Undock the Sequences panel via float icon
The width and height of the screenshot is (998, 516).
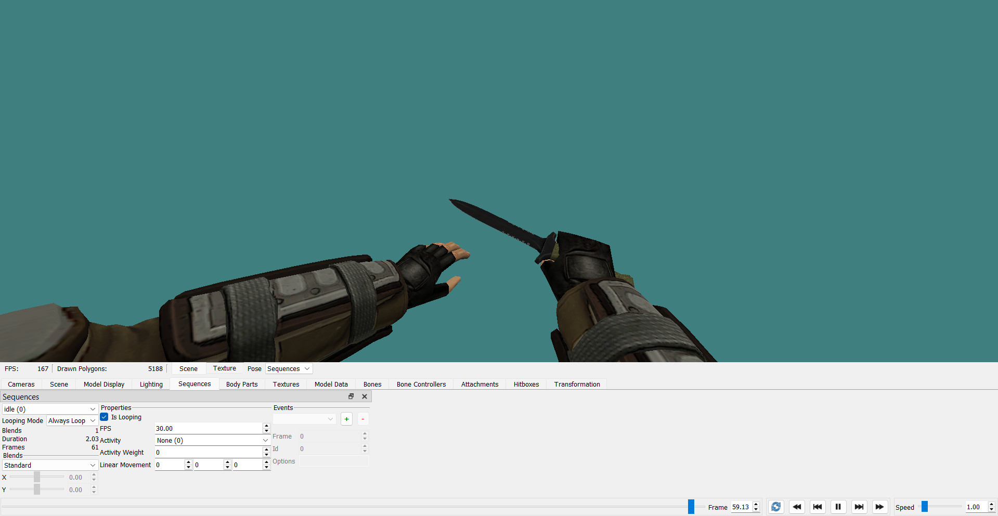[x=351, y=396]
